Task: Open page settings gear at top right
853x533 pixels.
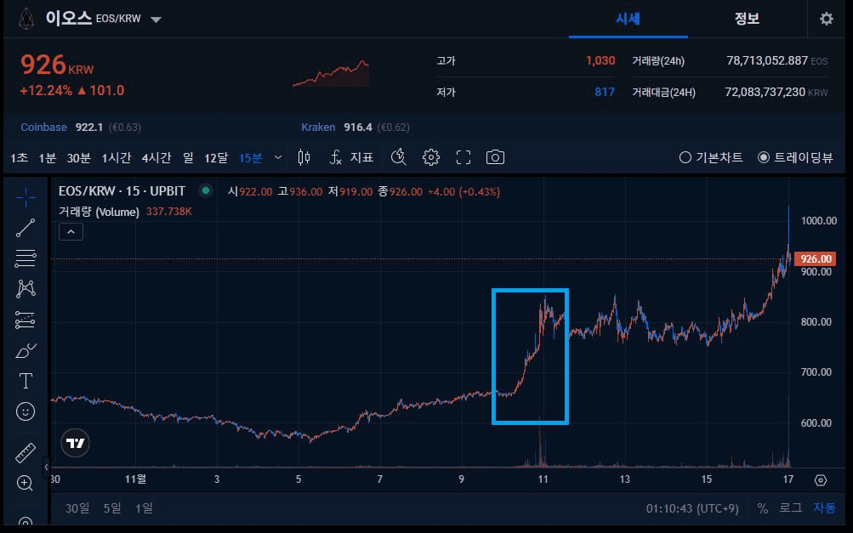Action: pos(827,19)
